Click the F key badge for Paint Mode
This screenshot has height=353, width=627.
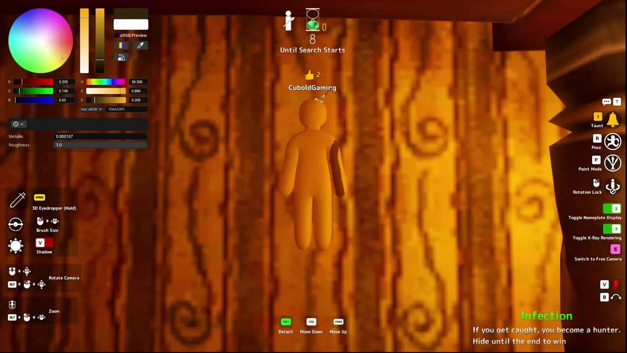tap(596, 160)
